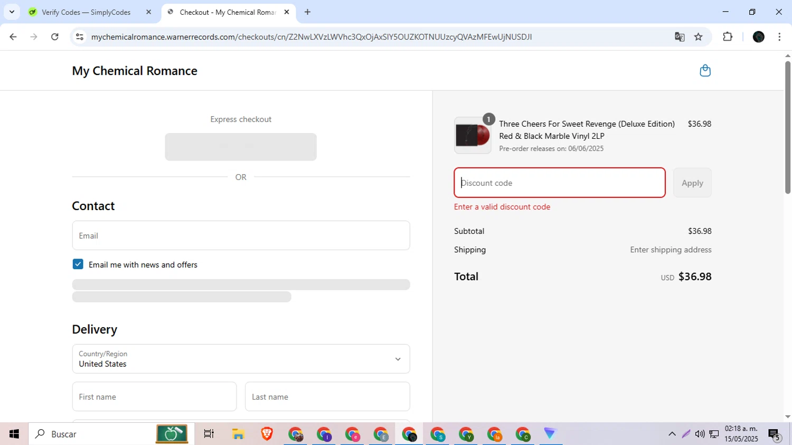Expand the Country/Region dropdown
792x445 pixels.
click(x=241, y=359)
